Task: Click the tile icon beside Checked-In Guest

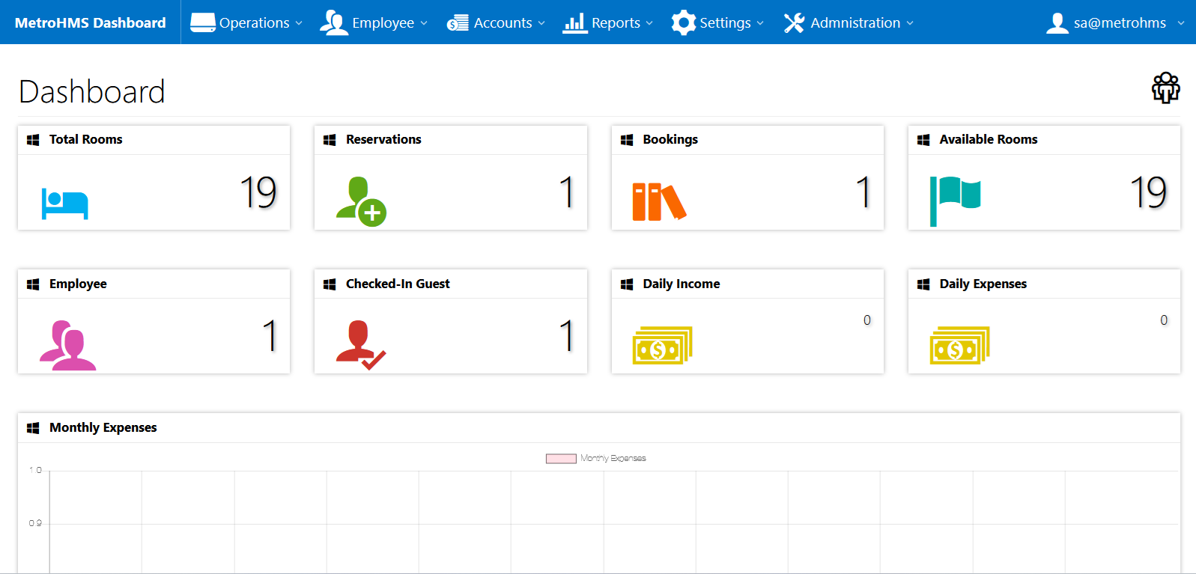Action: click(x=330, y=284)
